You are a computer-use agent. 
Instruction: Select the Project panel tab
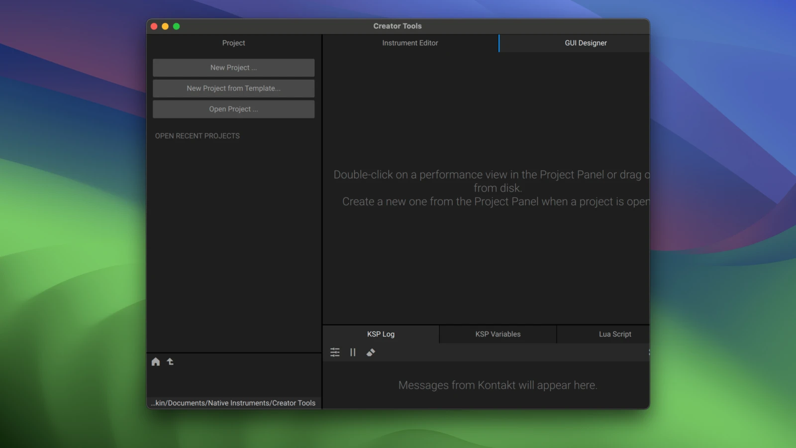pos(233,43)
